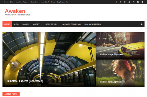
Task: Open AWAKEN PRO DEMO from main navigation
Action: (72, 24)
